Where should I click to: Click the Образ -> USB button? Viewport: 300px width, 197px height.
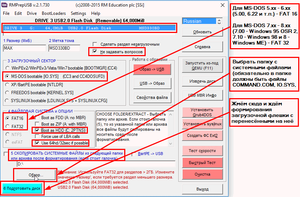point(152,69)
